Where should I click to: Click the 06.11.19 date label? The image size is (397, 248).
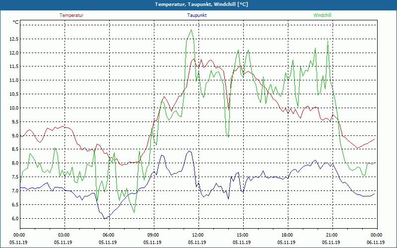[377, 243]
